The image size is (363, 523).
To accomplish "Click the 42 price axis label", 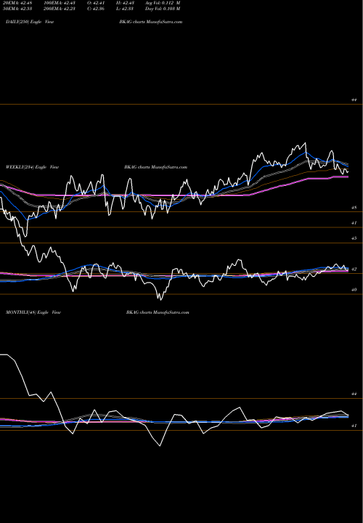I will coord(354,269).
